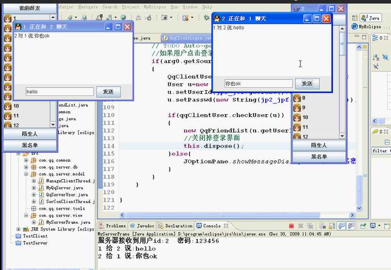Image resolution: width=391 pixels, height=270 pixels.
Task: Minimize the editor area
Action: coord(357,37)
